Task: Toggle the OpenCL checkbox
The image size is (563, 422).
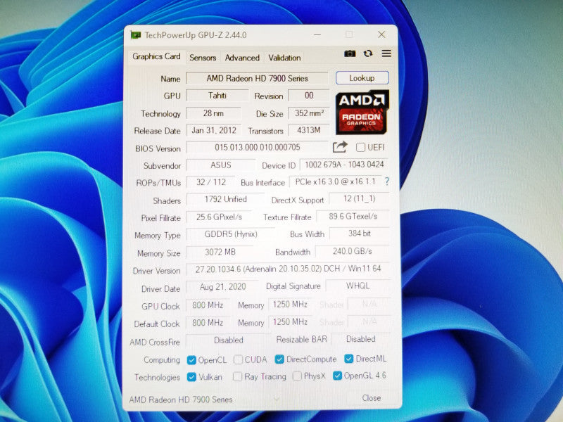Action: (191, 360)
